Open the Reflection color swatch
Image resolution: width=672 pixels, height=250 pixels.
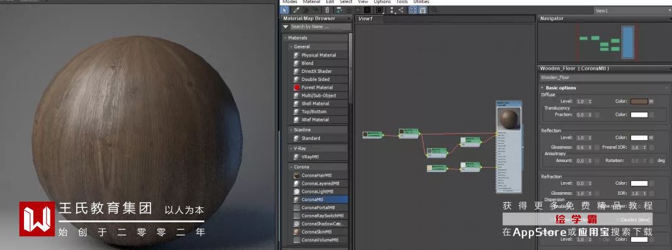(639, 138)
